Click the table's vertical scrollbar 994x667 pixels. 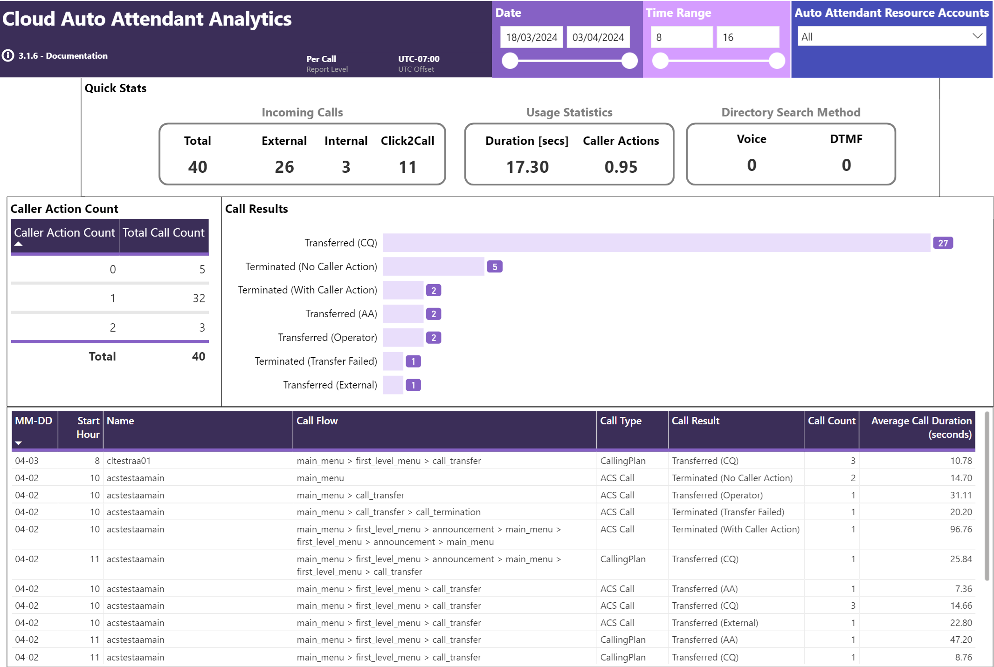[x=987, y=496]
